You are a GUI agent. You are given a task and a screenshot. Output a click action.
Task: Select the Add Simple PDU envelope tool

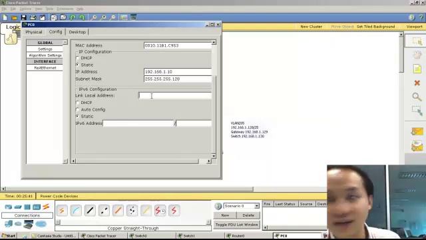[417, 132]
